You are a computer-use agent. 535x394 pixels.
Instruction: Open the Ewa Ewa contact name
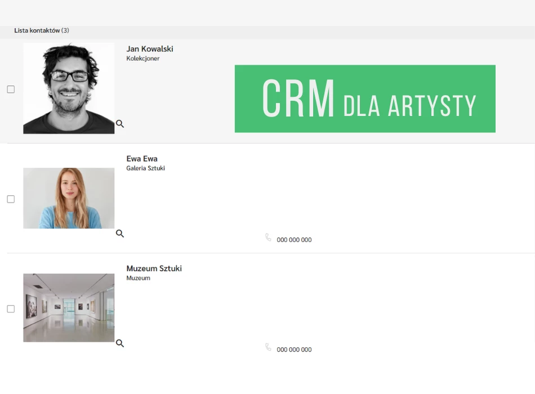point(142,159)
